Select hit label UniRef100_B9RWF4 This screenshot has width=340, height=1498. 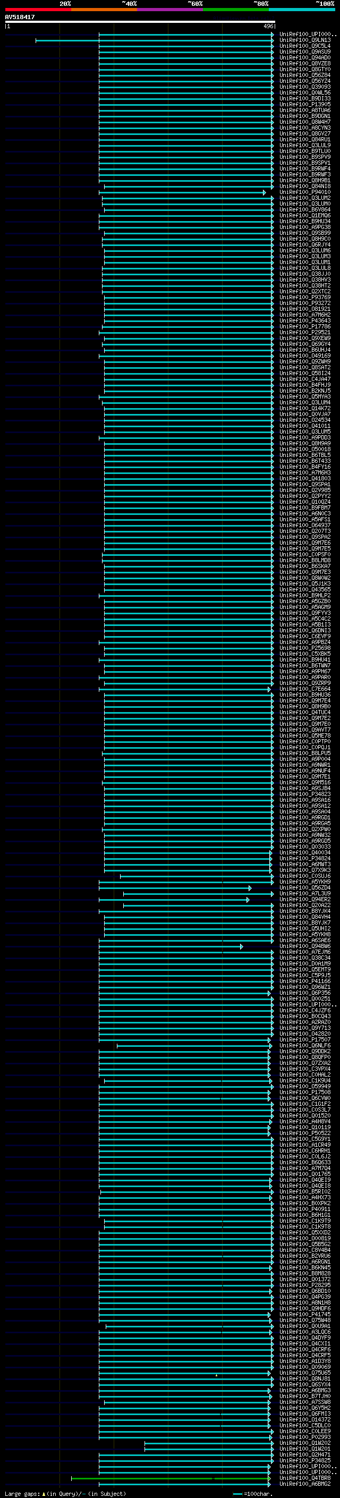click(x=305, y=168)
